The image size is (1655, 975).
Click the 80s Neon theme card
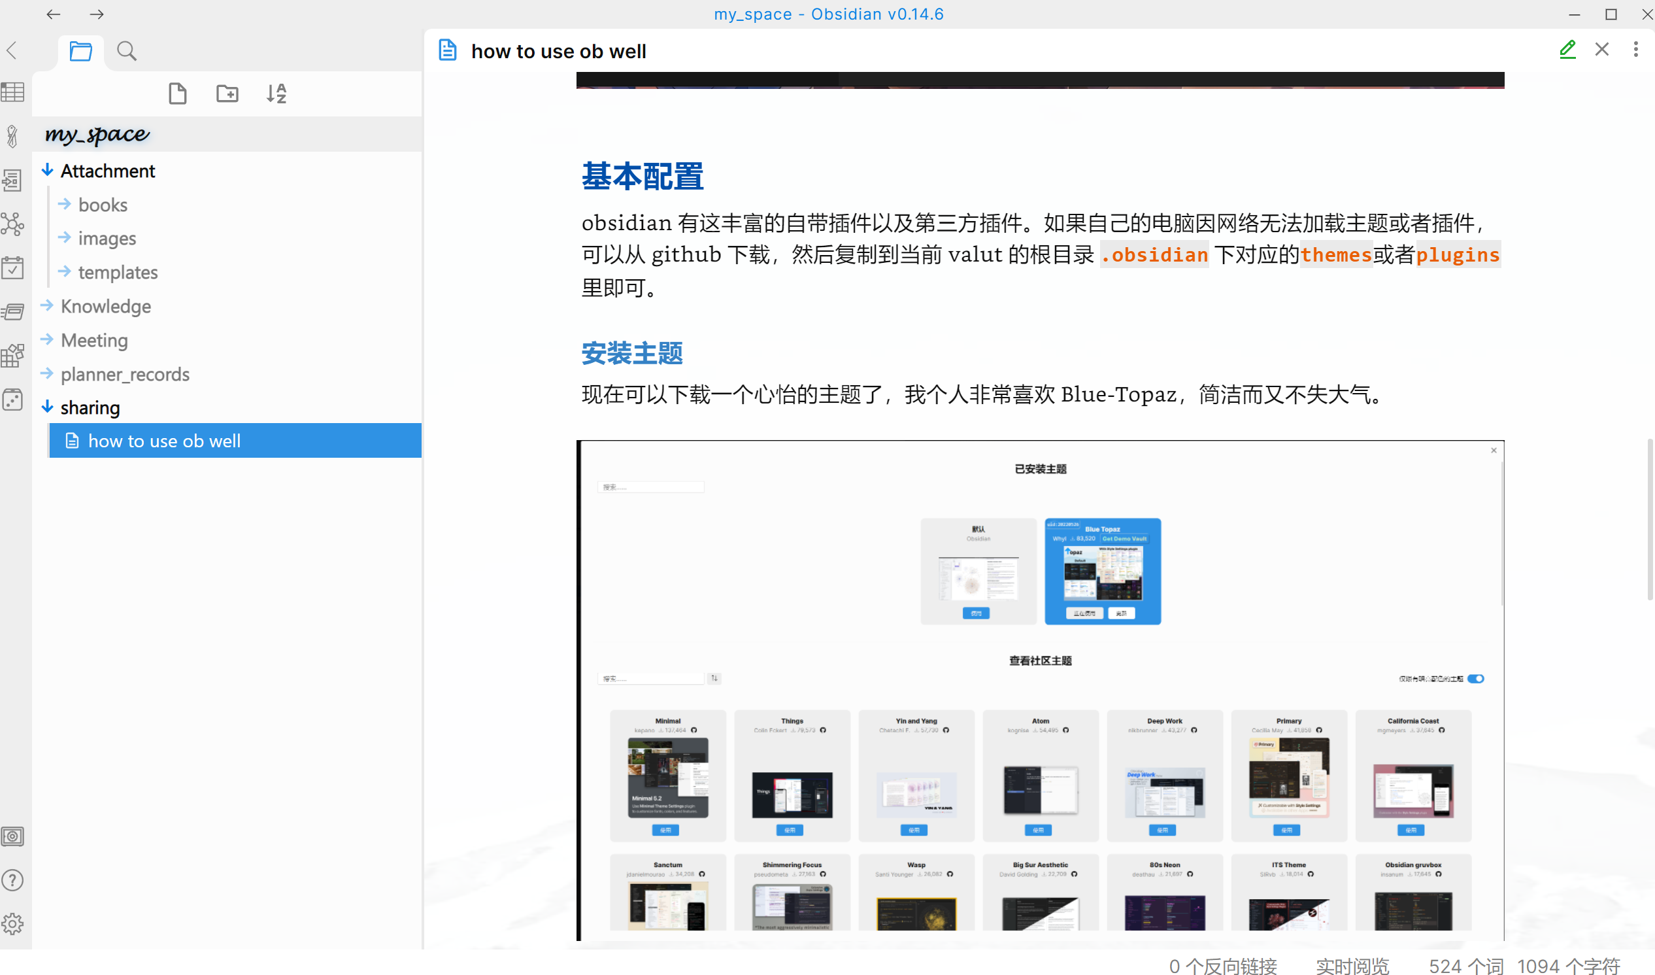click(x=1164, y=893)
